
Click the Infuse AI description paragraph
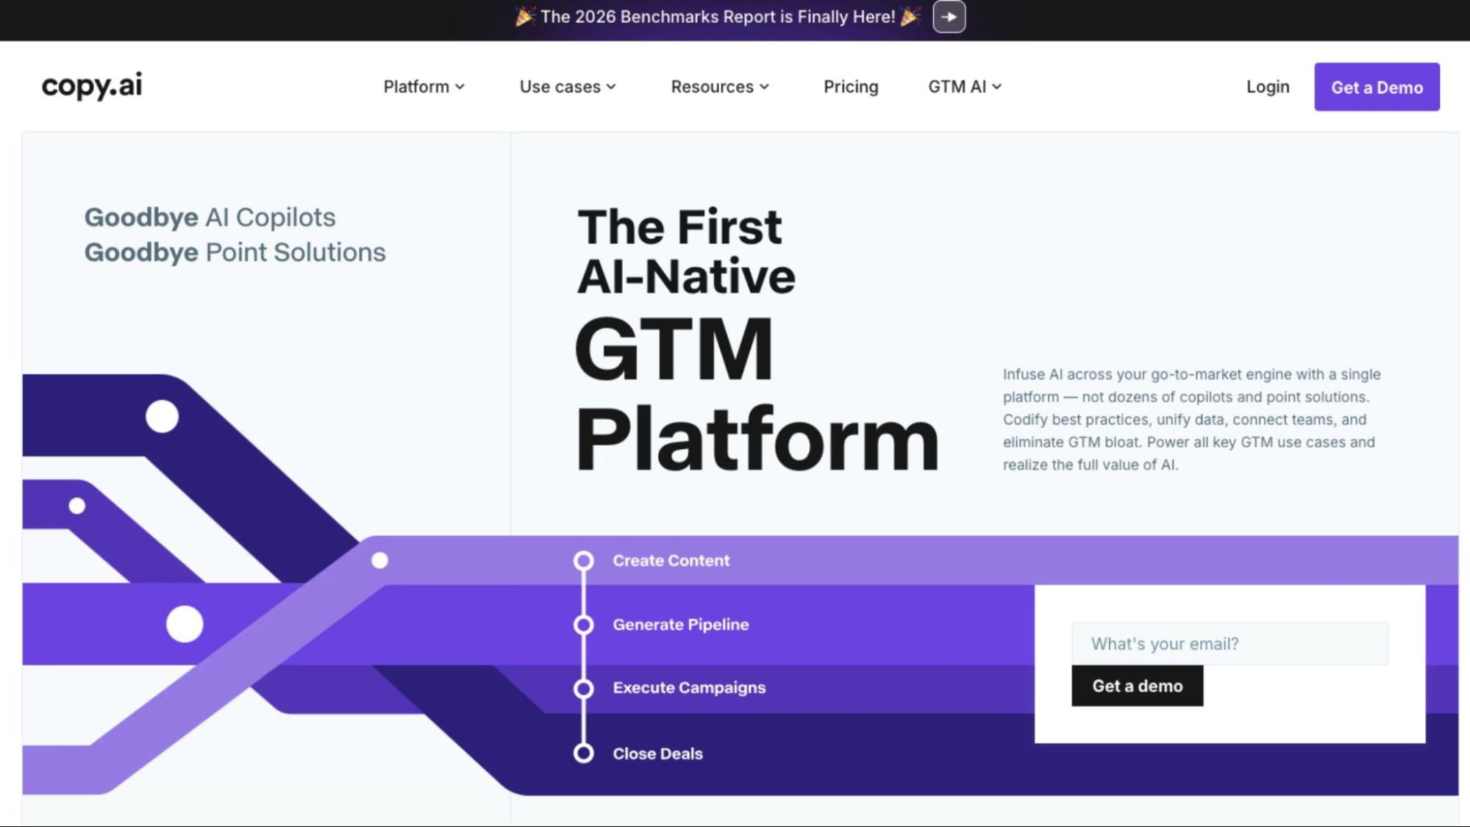point(1191,420)
